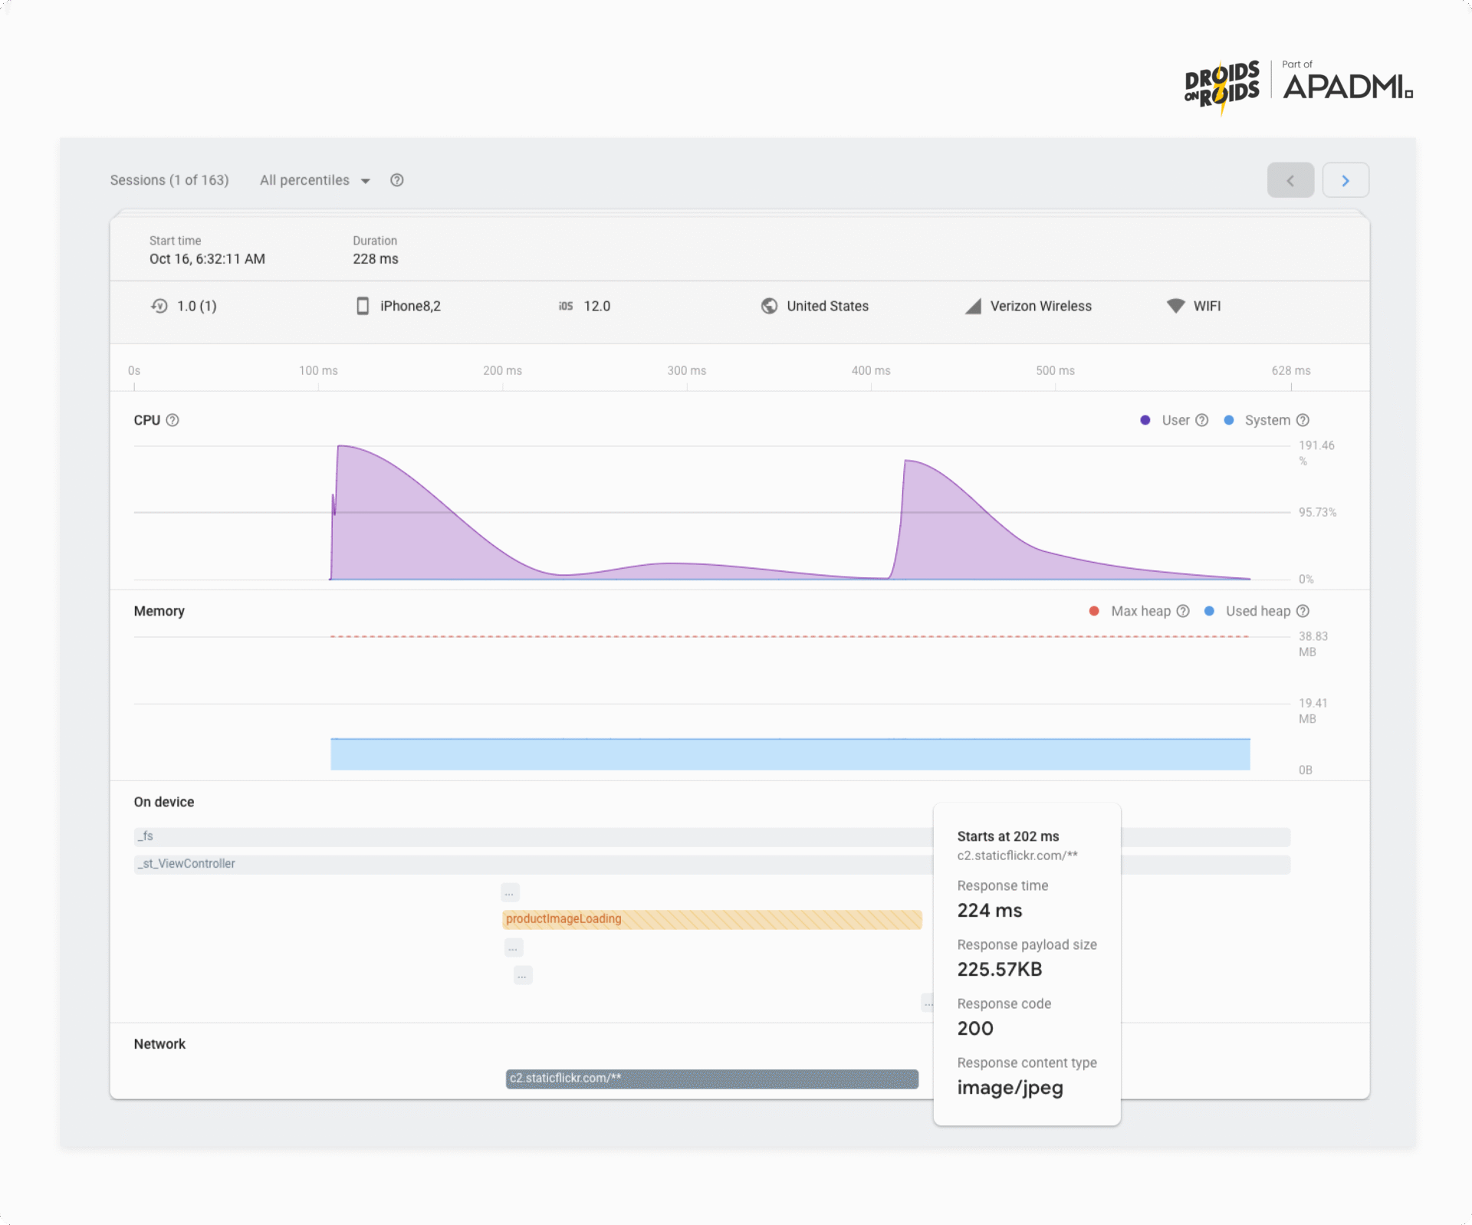The image size is (1472, 1225).
Task: Open the Max heap help icon
Action: click(x=1183, y=611)
